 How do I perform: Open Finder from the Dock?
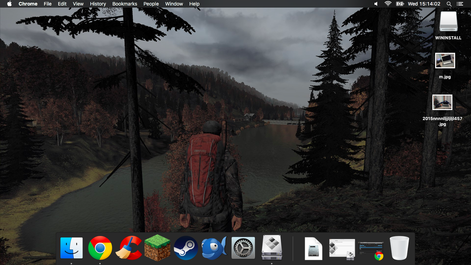click(71, 248)
